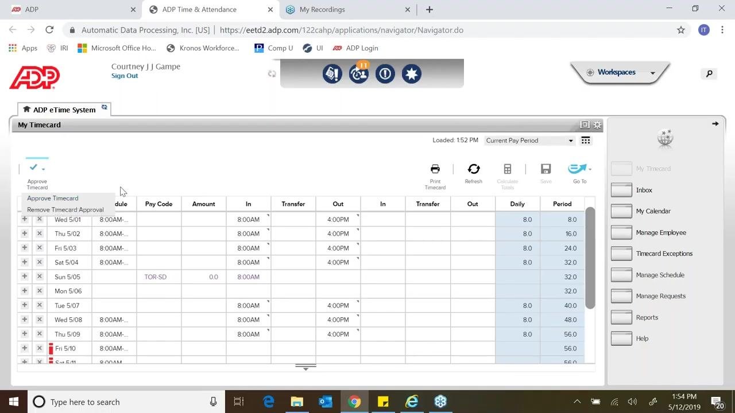Viewport: 735px width, 413px height.
Task: Delete the Tue 5/07 row
Action: point(40,305)
